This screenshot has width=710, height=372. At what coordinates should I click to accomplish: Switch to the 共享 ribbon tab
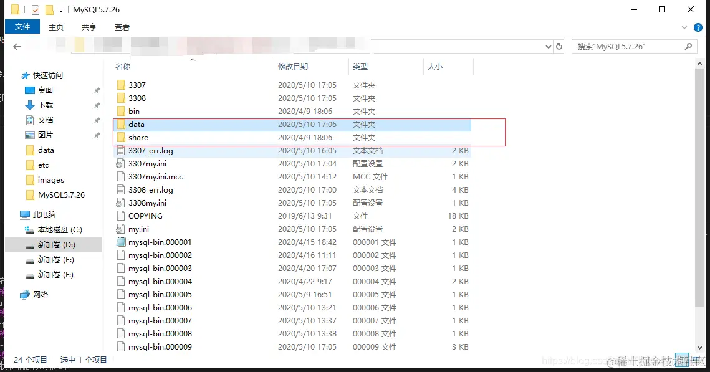click(x=89, y=27)
